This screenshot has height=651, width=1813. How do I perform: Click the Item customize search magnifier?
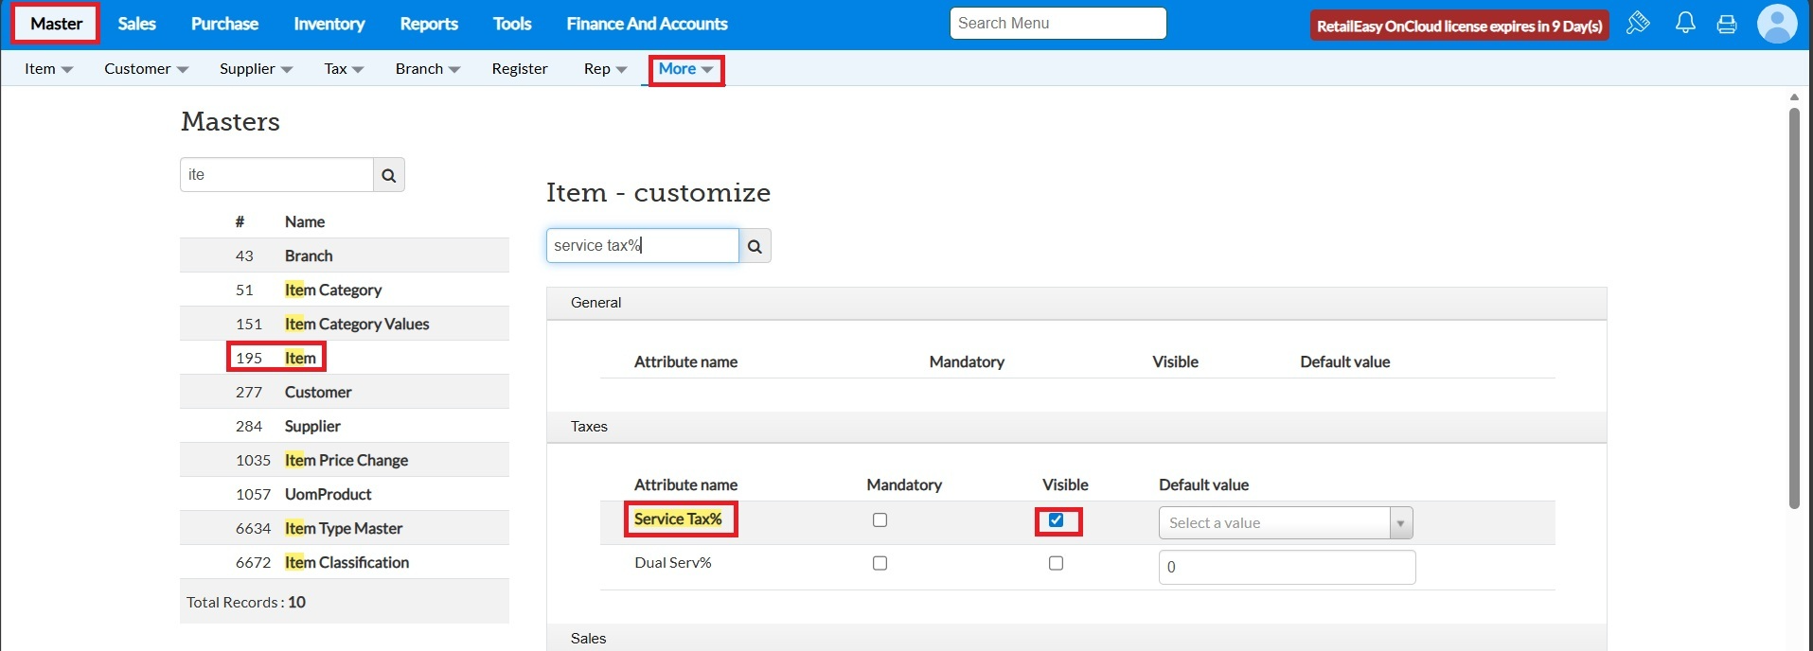[x=755, y=246]
